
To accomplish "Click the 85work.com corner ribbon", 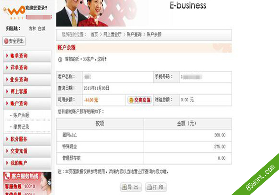I will 259,178.
